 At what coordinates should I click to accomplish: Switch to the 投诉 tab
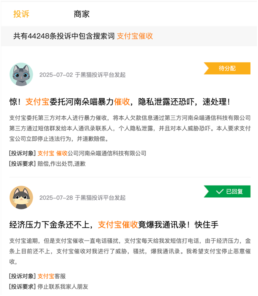21,14
